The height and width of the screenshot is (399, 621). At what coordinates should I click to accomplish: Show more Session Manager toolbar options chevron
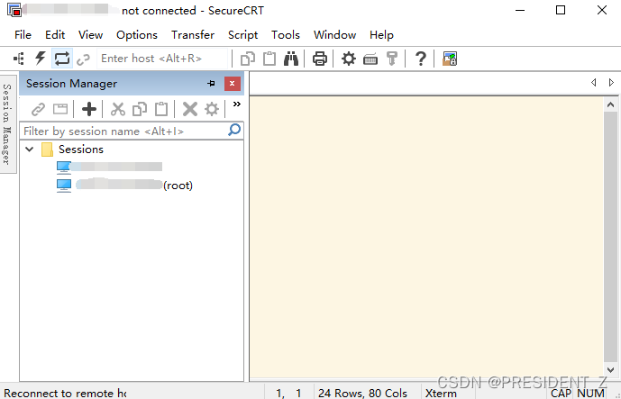(237, 104)
